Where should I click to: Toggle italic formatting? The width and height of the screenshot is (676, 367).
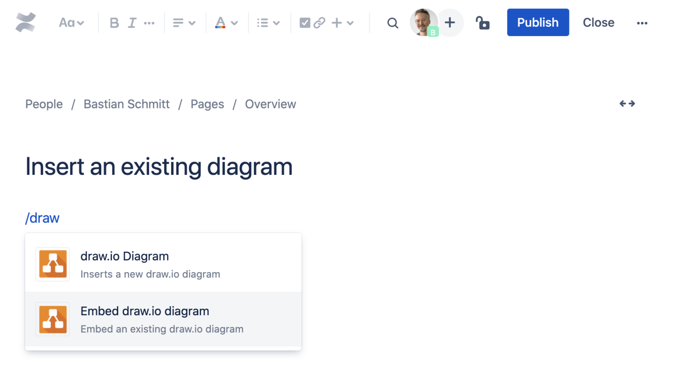(132, 23)
